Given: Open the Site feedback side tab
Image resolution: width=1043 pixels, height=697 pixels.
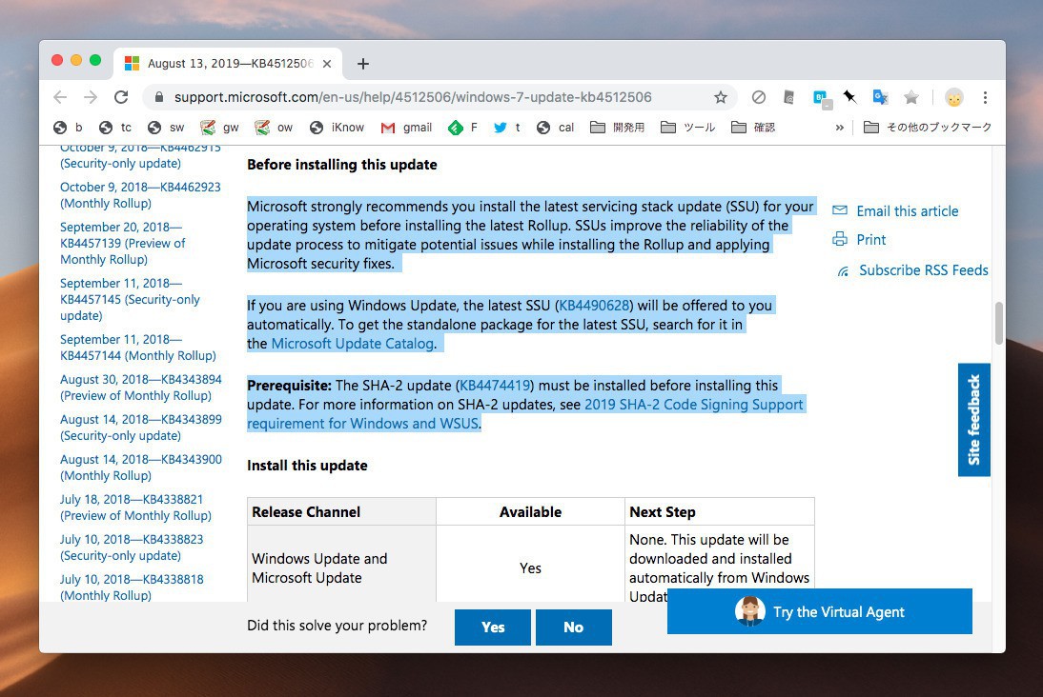Looking at the screenshot, I should [x=973, y=420].
